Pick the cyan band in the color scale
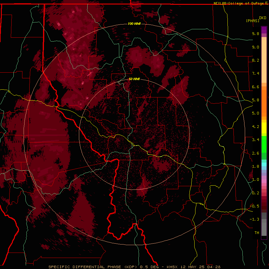Viewport: 269px width, 269px height. click(264, 164)
